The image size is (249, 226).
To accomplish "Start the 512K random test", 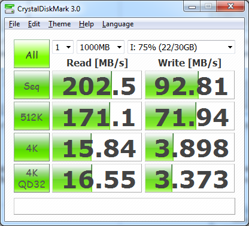I will pos(32,116).
